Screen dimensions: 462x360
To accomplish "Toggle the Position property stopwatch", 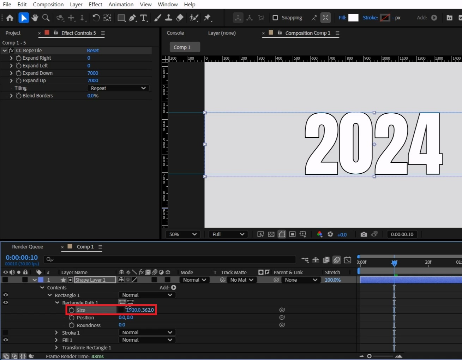I will click(x=72, y=318).
